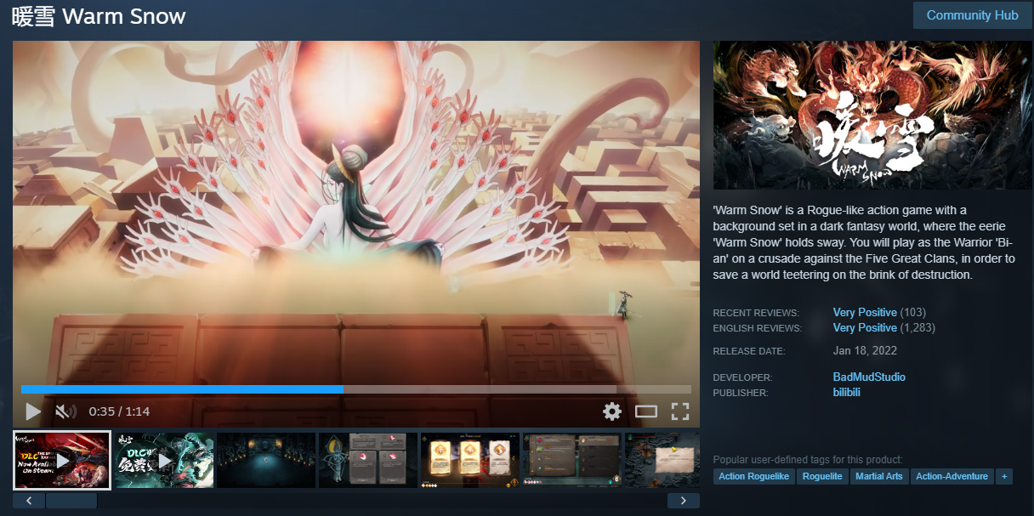The height and width of the screenshot is (516, 1034).
Task: Open the golden cards screenshot thumbnail
Action: [470, 460]
